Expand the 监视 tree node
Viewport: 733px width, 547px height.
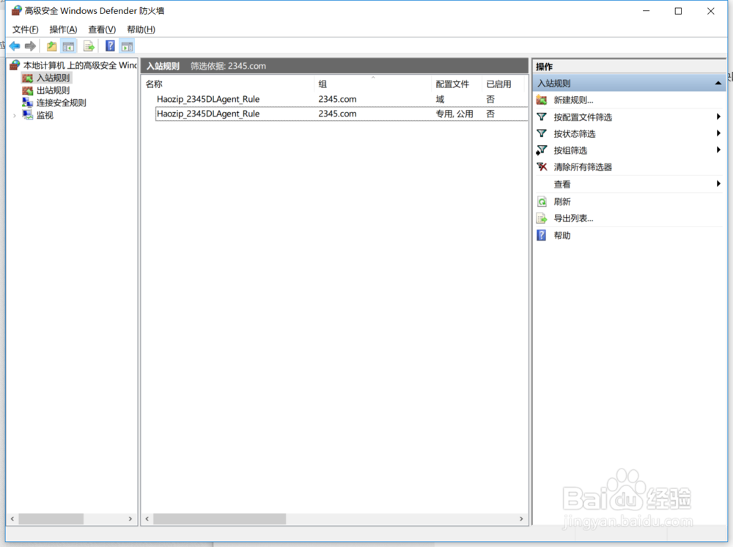(15, 115)
